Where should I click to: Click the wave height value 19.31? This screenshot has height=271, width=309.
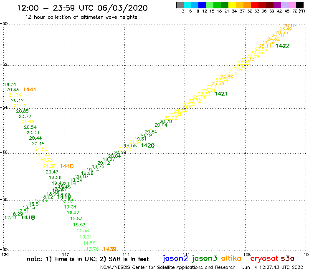(10, 85)
